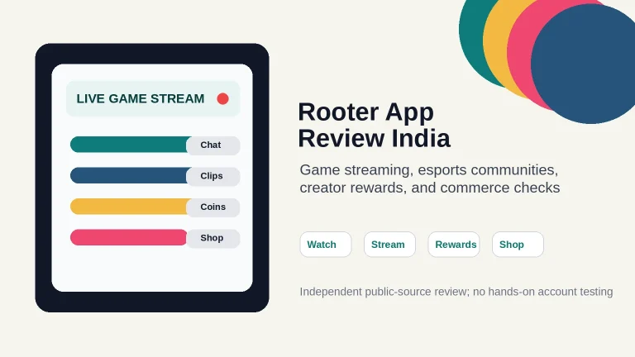Image resolution: width=635 pixels, height=357 pixels.
Task: Click the Shop pill in the tablet mockup
Action: click(x=213, y=238)
